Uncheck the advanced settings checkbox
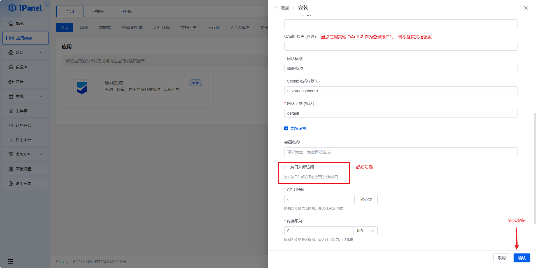This screenshot has height=268, width=536. click(286, 128)
